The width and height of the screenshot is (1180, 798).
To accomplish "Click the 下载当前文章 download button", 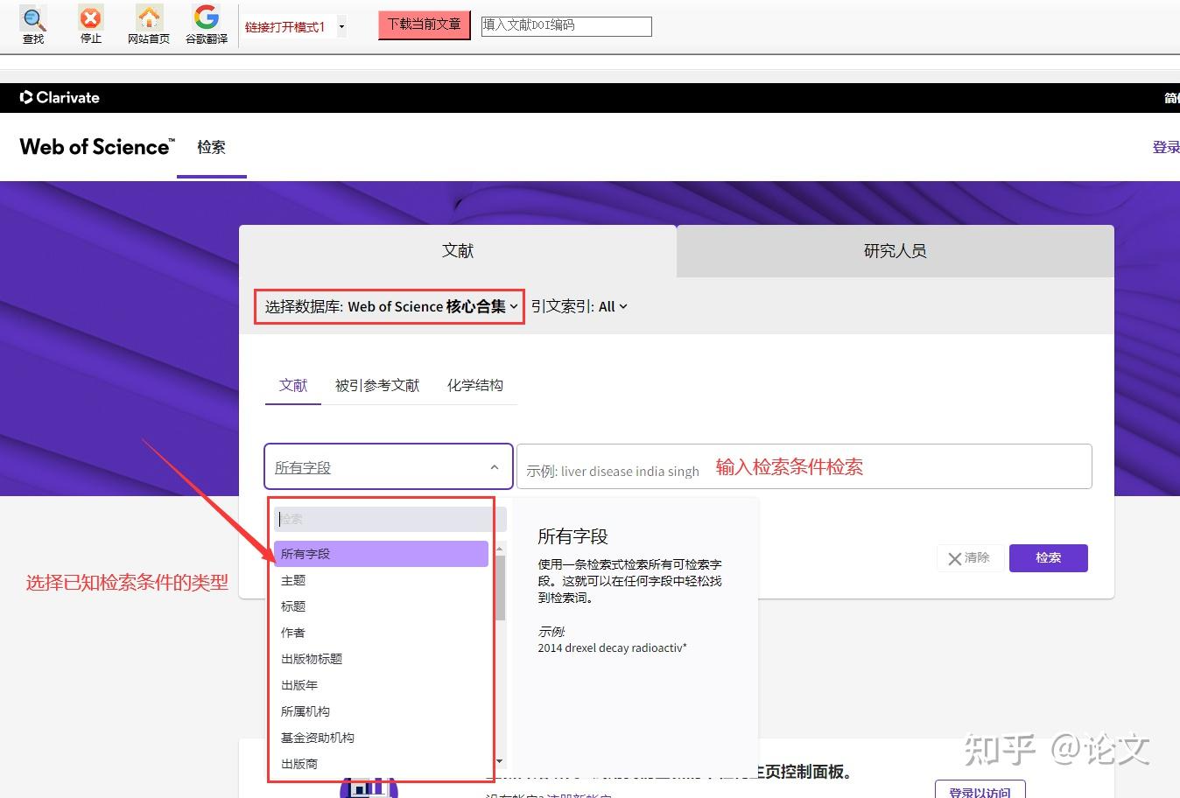I will coord(424,25).
